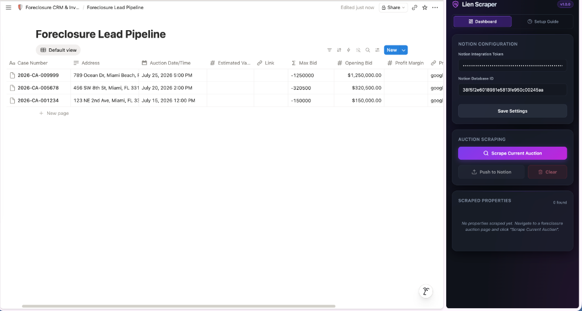Switch to the Setup Guide tab

543,22
